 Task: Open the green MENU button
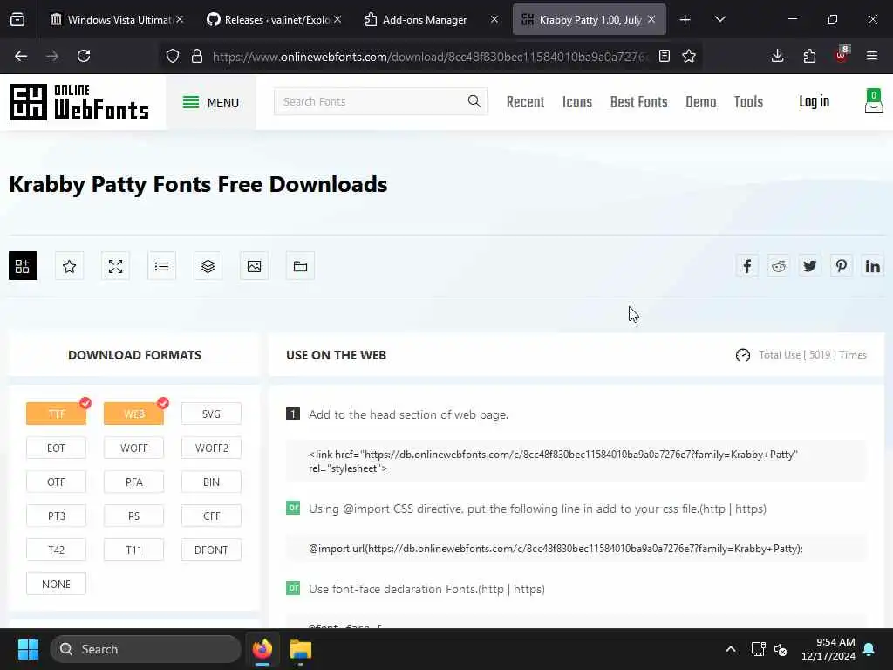coord(211,103)
